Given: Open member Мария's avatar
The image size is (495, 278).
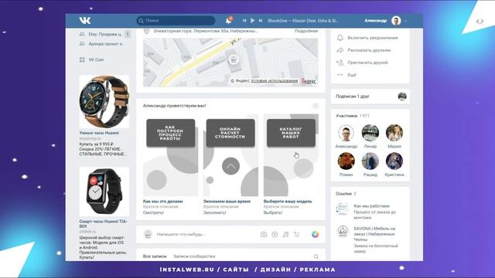Looking at the screenshot, I should [x=394, y=133].
